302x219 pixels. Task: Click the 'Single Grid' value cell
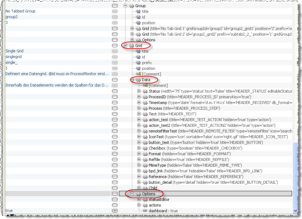pyautogui.click(x=14, y=51)
